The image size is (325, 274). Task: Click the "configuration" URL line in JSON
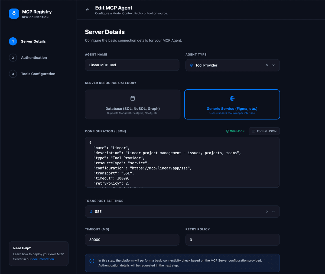[143, 168]
